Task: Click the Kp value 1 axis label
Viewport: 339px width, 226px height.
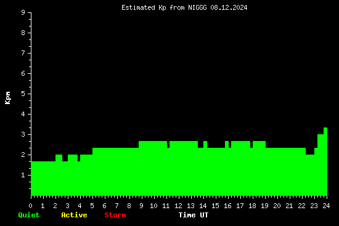Action: click(x=23, y=175)
